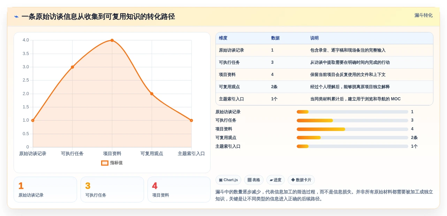Viewport: 447px width, 216px height.
Task: Select the Chart.js tag chip
Action: point(228,180)
